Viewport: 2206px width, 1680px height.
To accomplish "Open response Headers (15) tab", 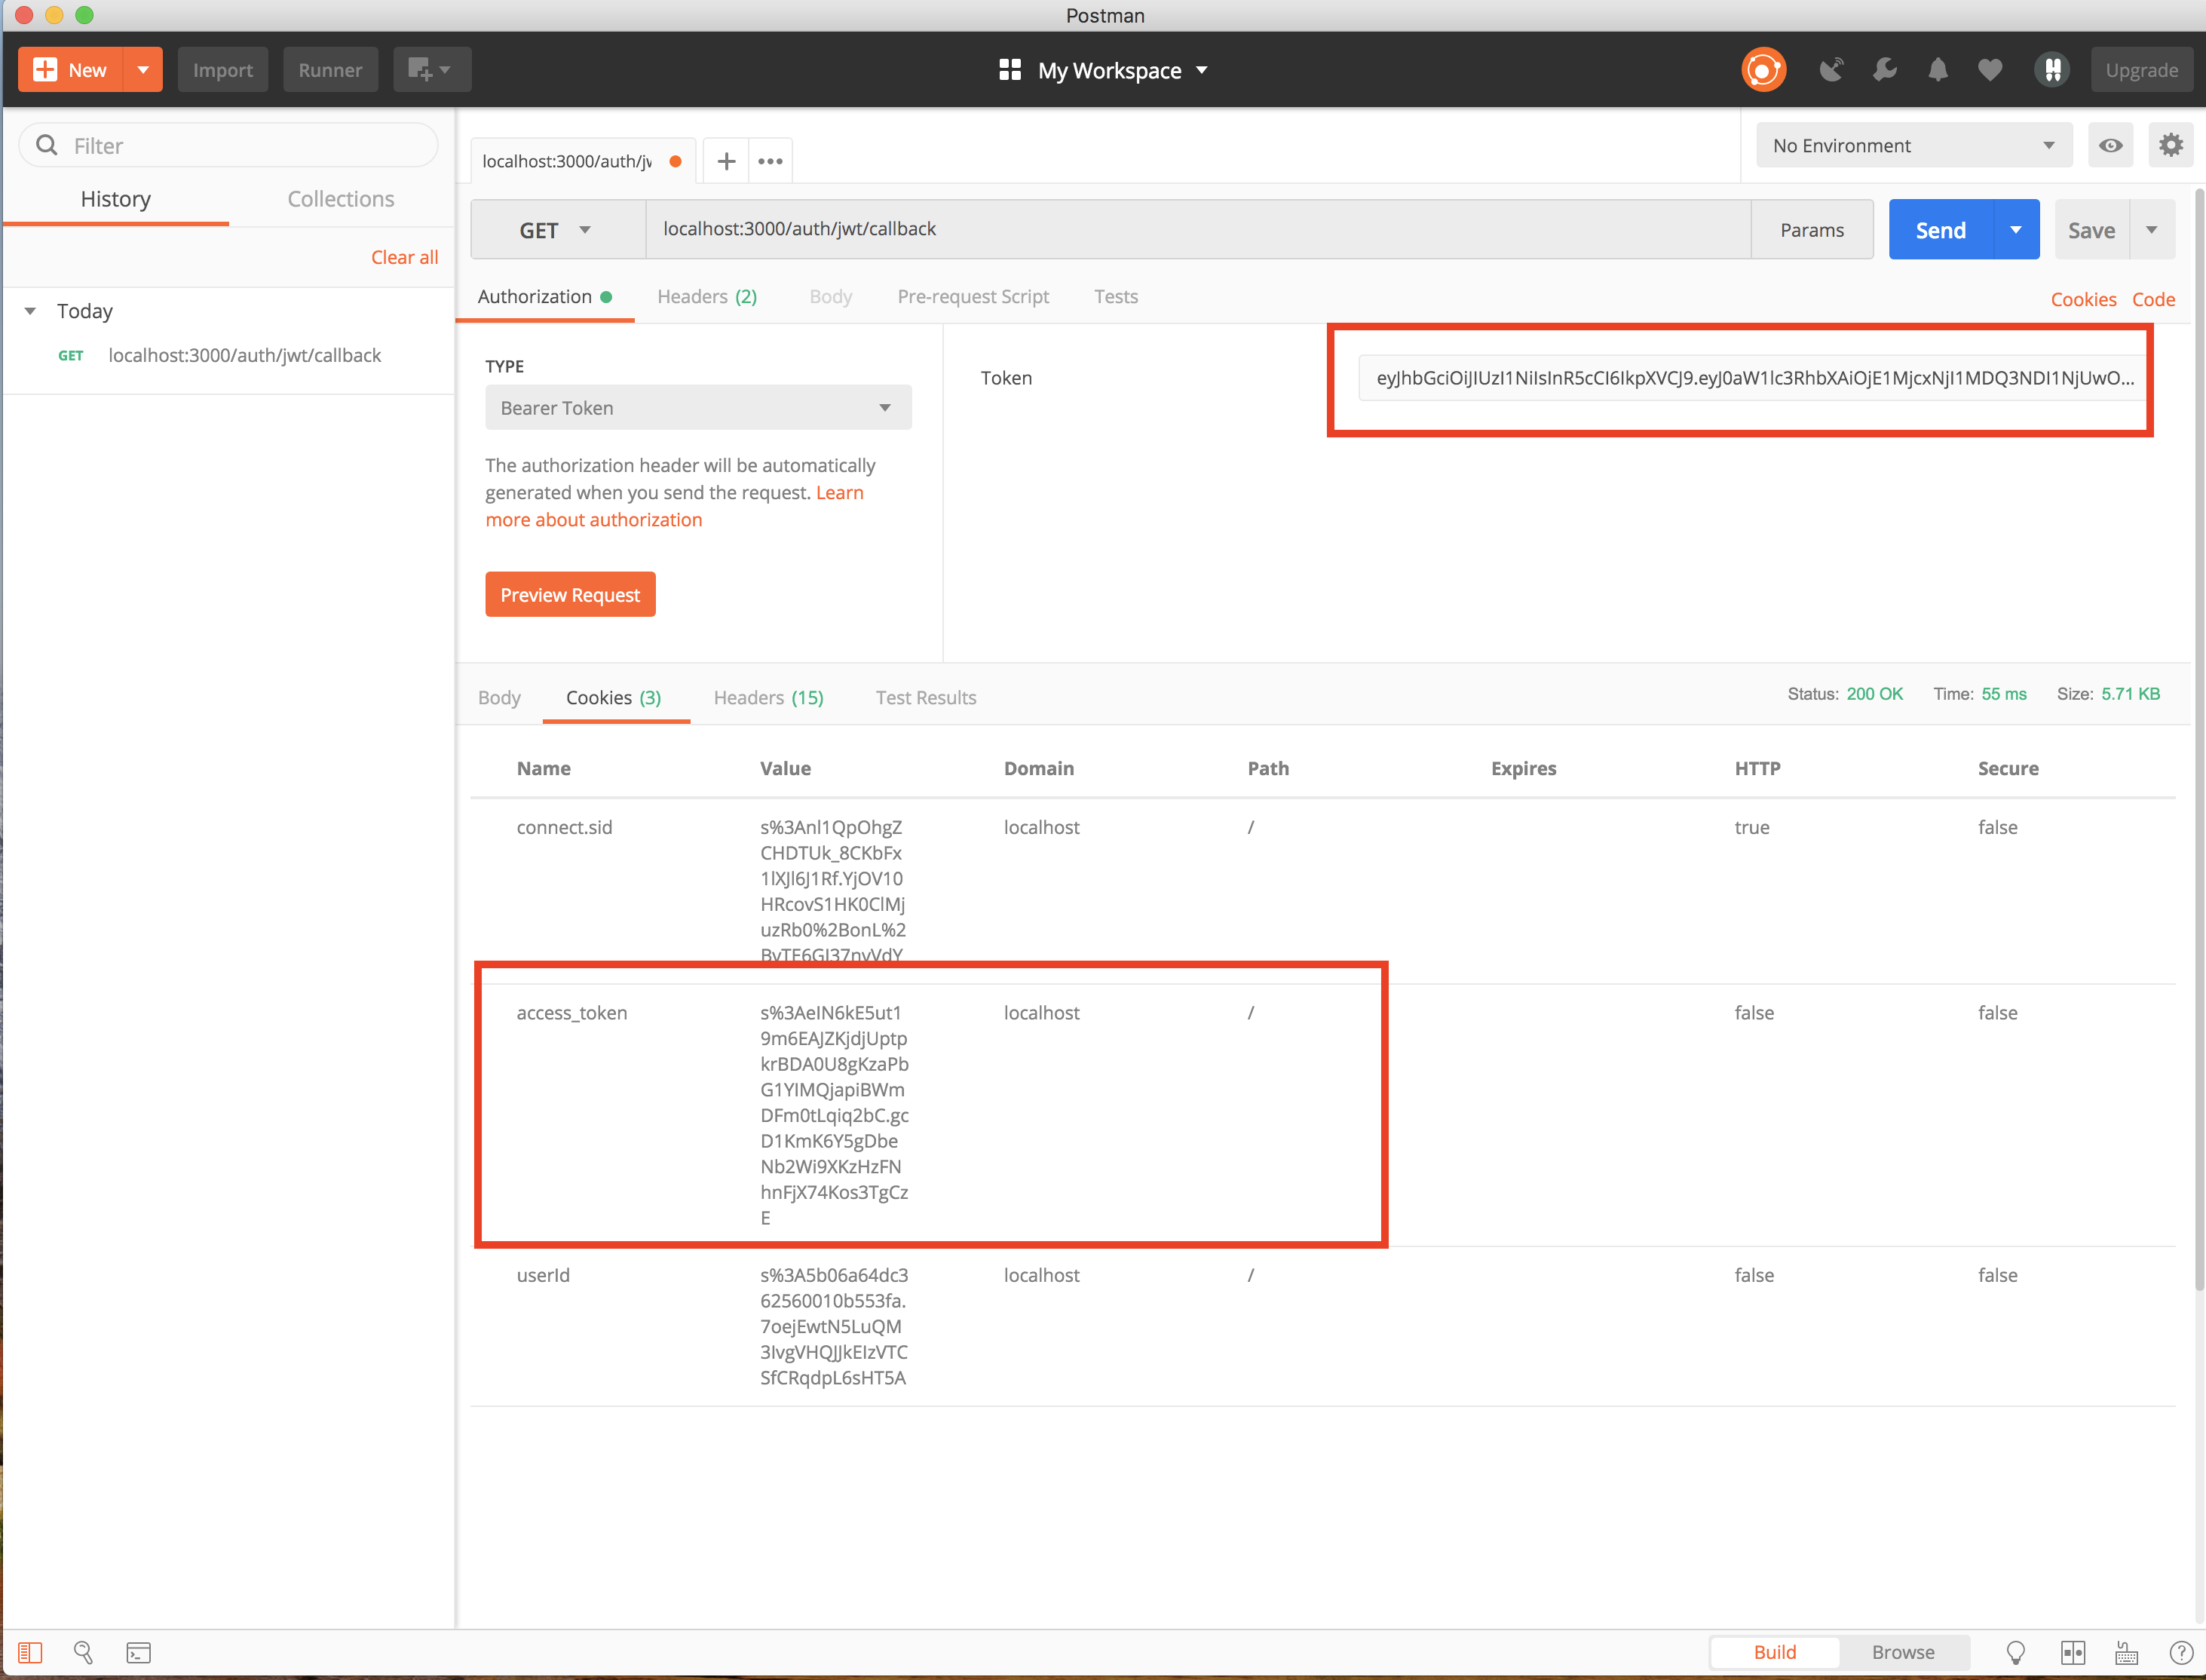I will (768, 698).
